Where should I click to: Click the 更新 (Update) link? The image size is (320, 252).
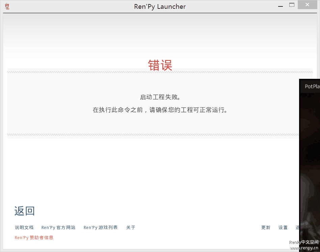tap(266, 227)
